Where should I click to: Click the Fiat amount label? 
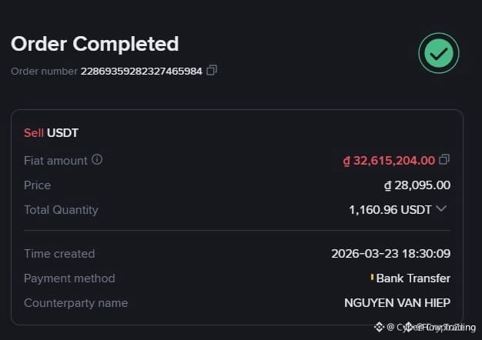point(55,161)
